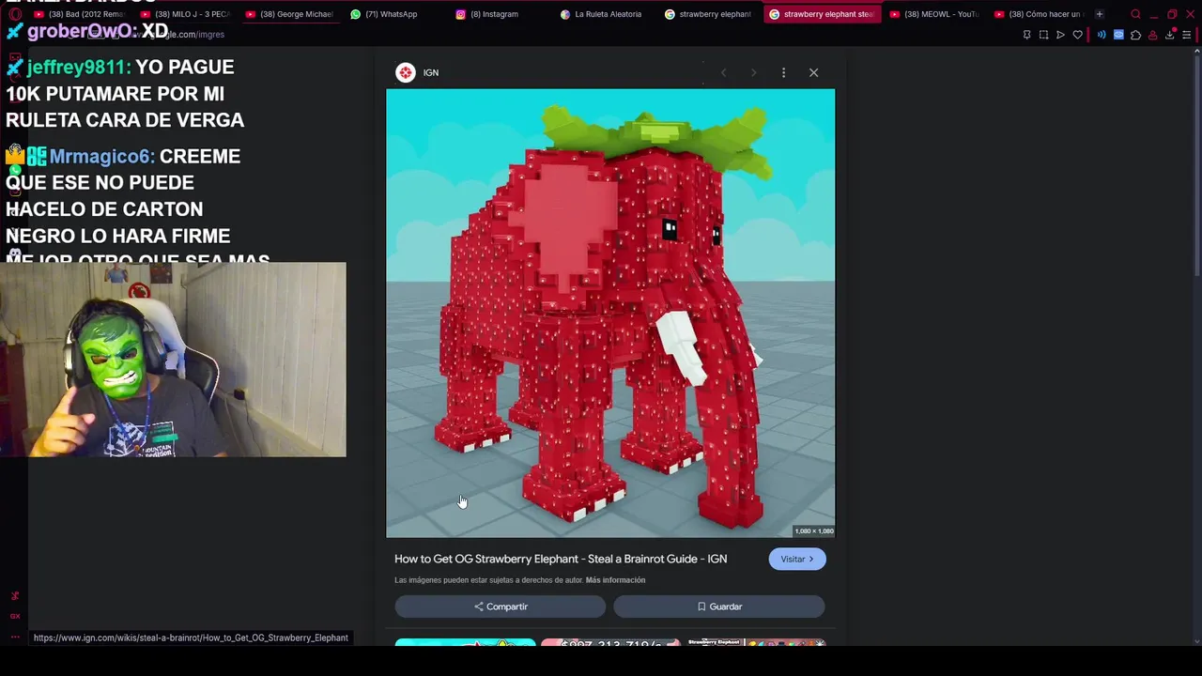Click the related thumbnail showing $997 number

(x=610, y=642)
